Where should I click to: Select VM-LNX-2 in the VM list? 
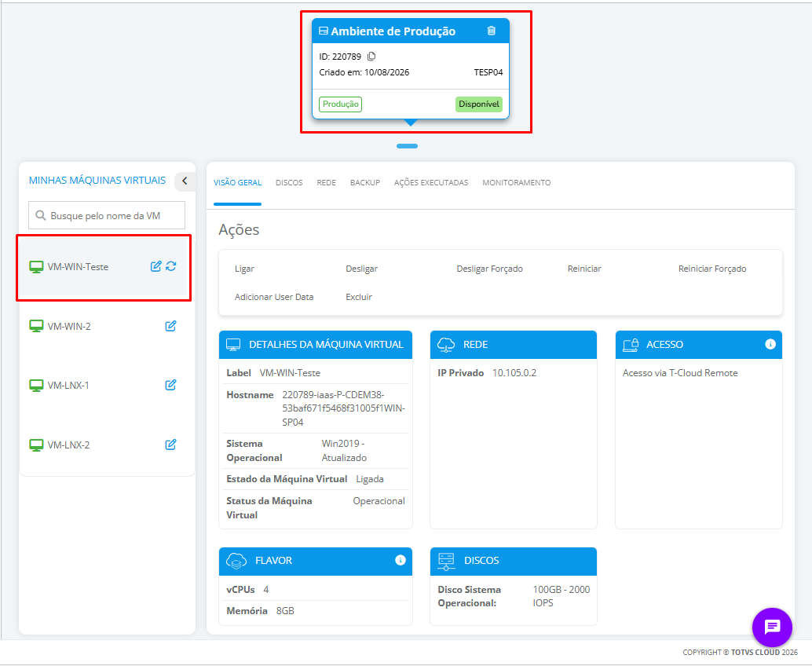[104, 445]
